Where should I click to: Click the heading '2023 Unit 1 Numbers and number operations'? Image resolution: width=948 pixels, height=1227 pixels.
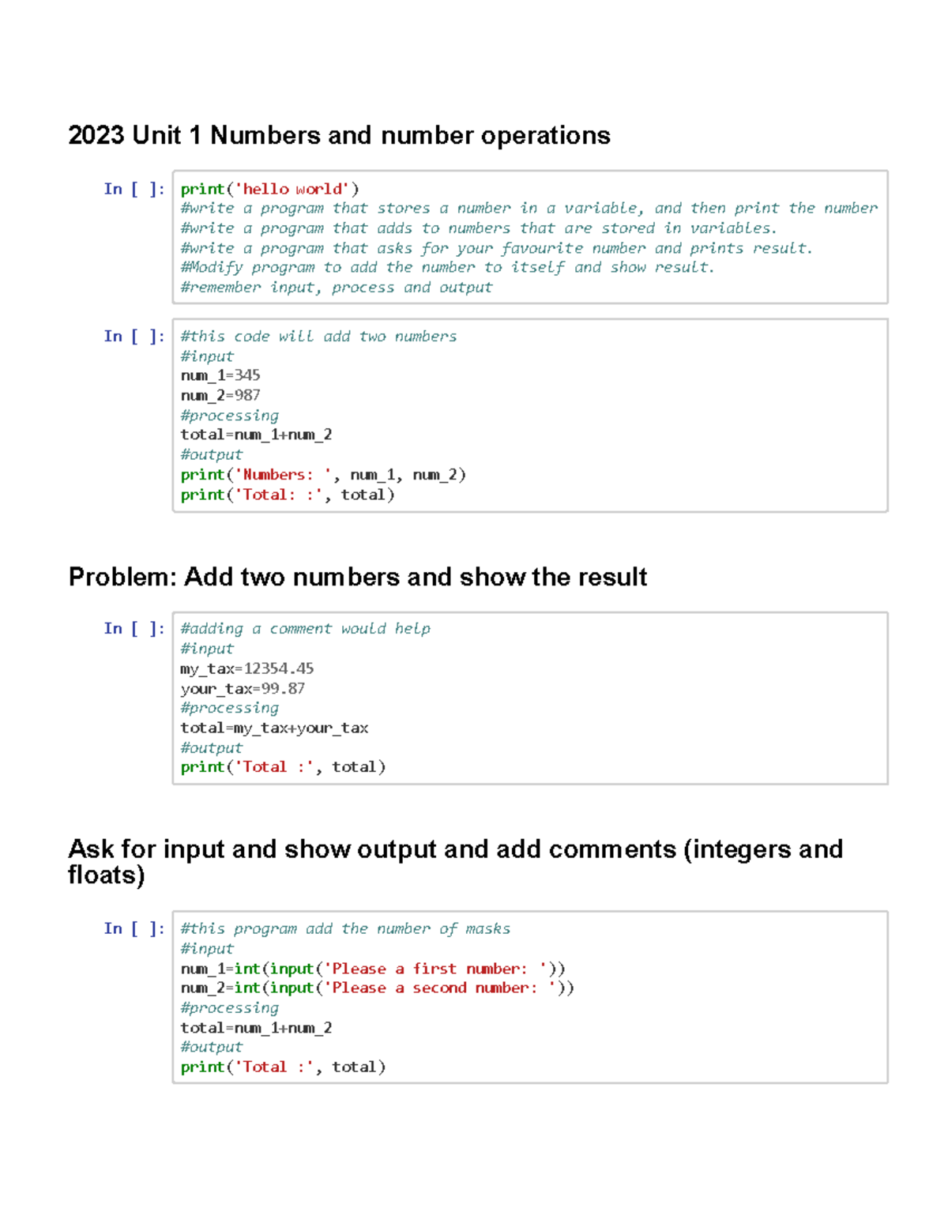pyautogui.click(x=340, y=136)
